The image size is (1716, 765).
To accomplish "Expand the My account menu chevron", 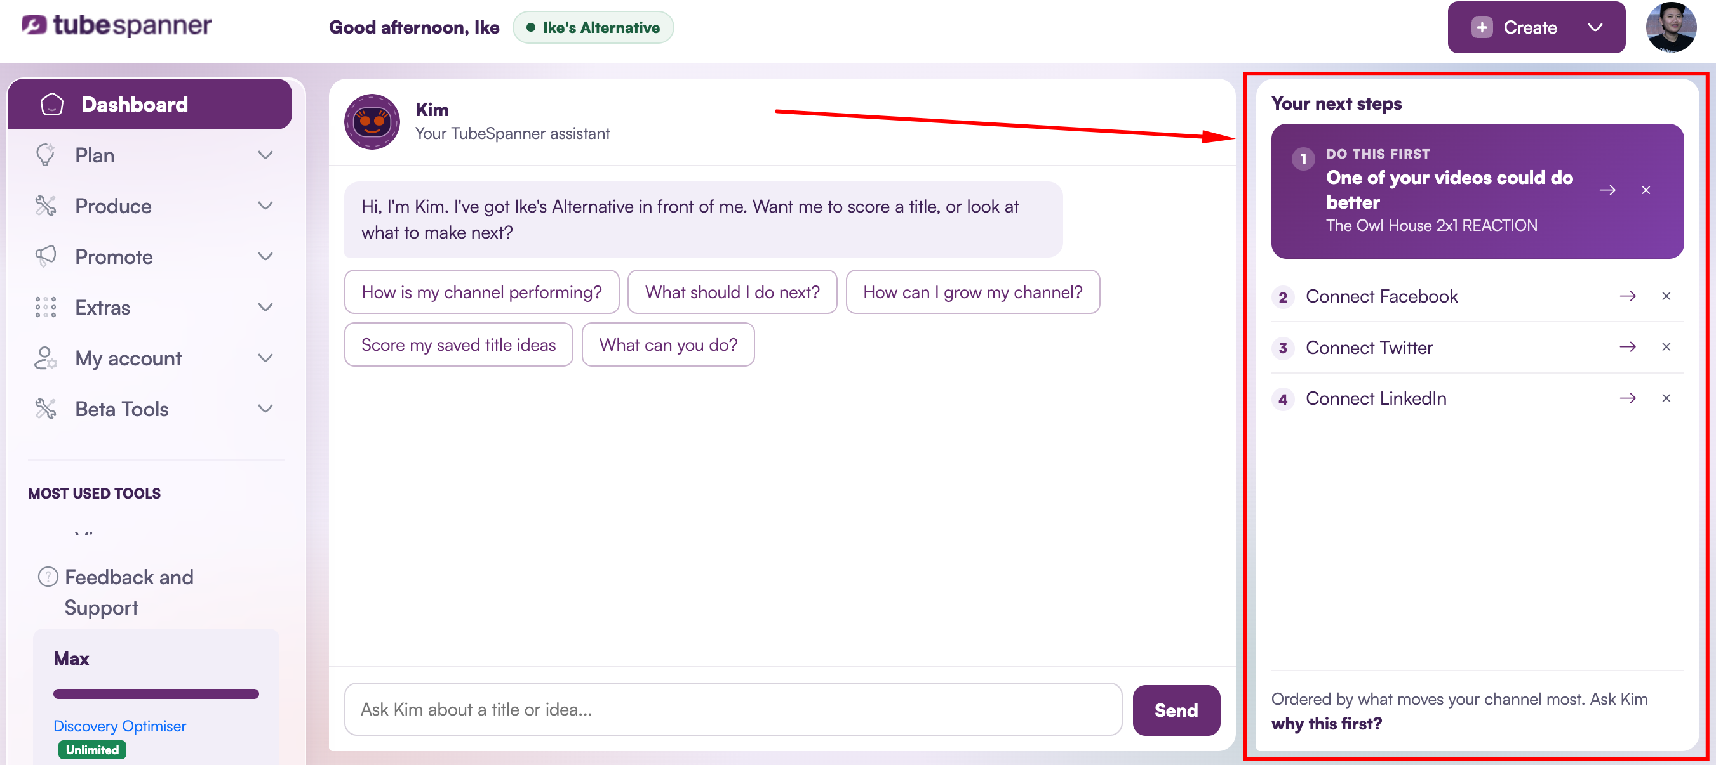I will point(265,358).
